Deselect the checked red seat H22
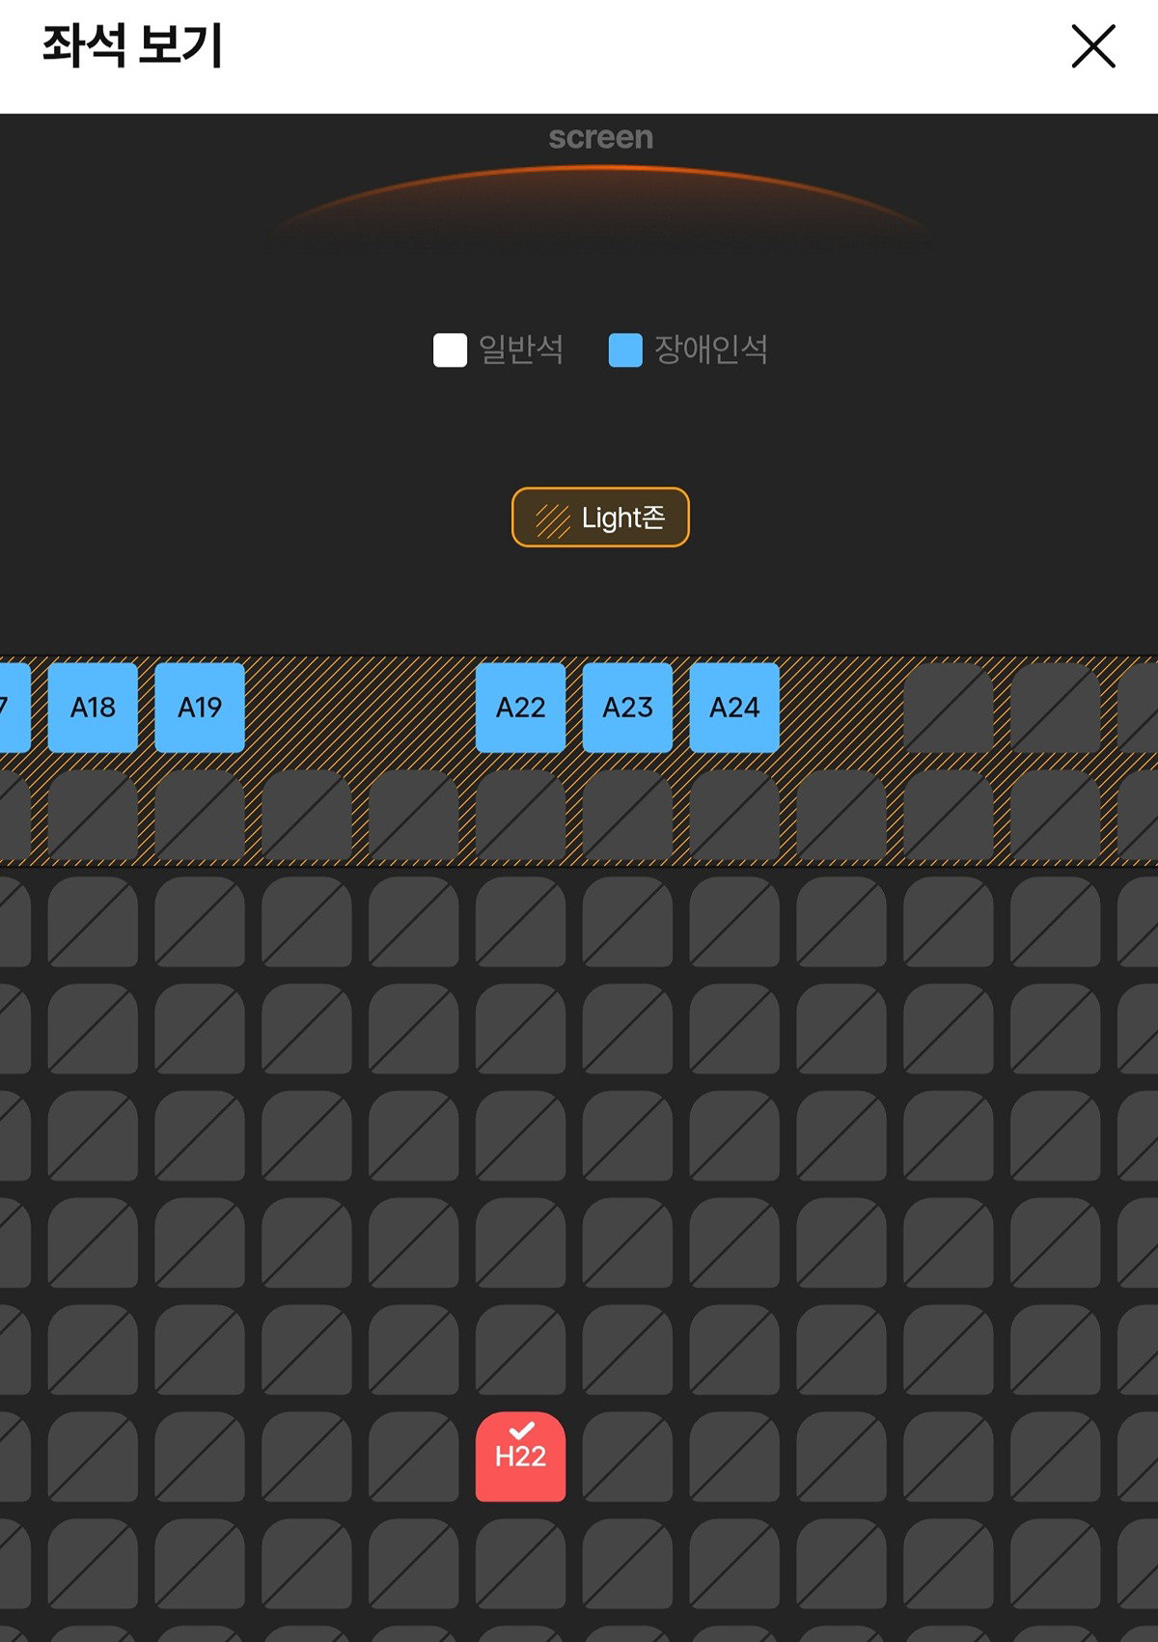The width and height of the screenshot is (1158, 1642). click(x=521, y=1457)
